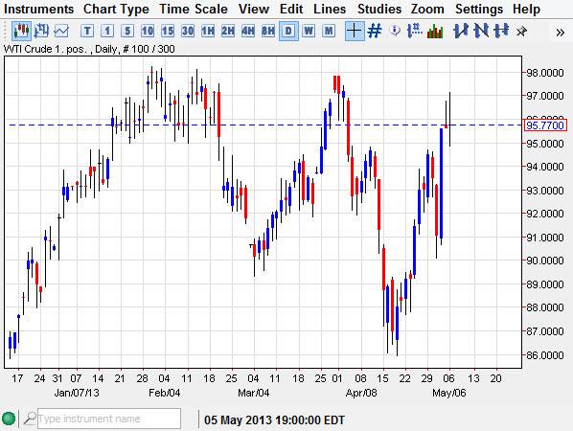Switch to 5-minute time scale
The height and width of the screenshot is (431, 573).
pos(127,31)
